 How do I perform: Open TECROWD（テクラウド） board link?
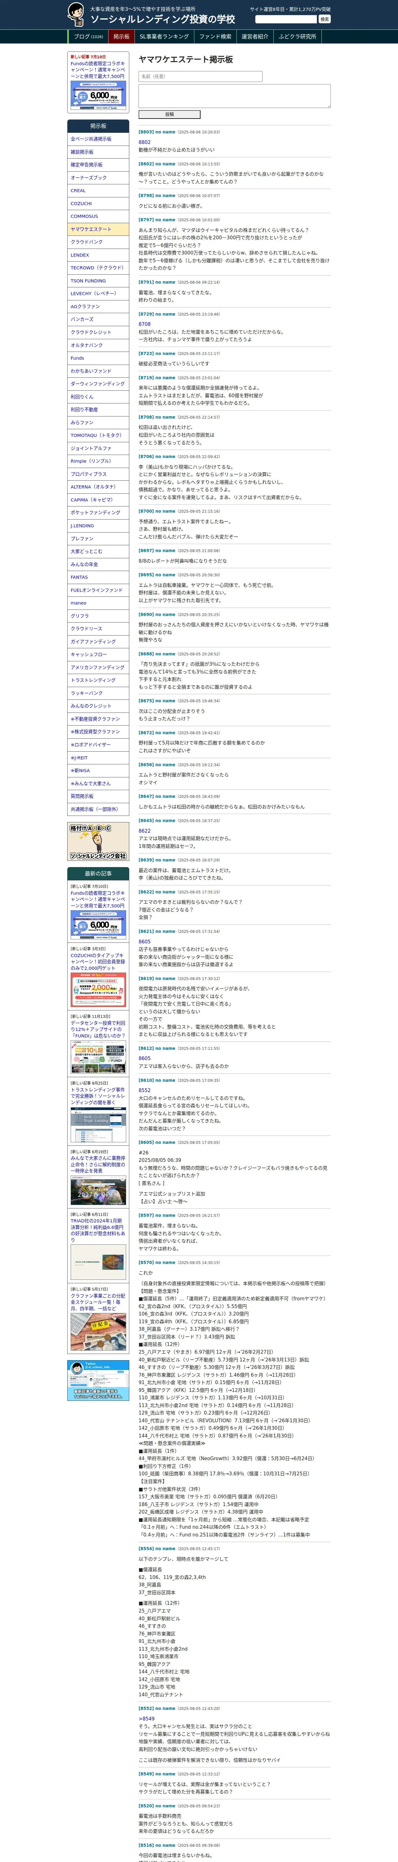pos(98,268)
